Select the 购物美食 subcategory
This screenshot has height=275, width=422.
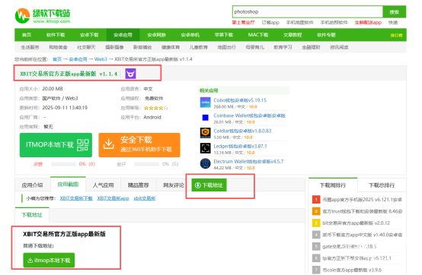click(x=58, y=47)
